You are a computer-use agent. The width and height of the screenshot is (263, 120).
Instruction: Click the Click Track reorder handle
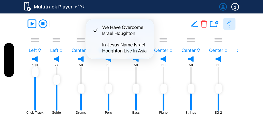(35, 40)
